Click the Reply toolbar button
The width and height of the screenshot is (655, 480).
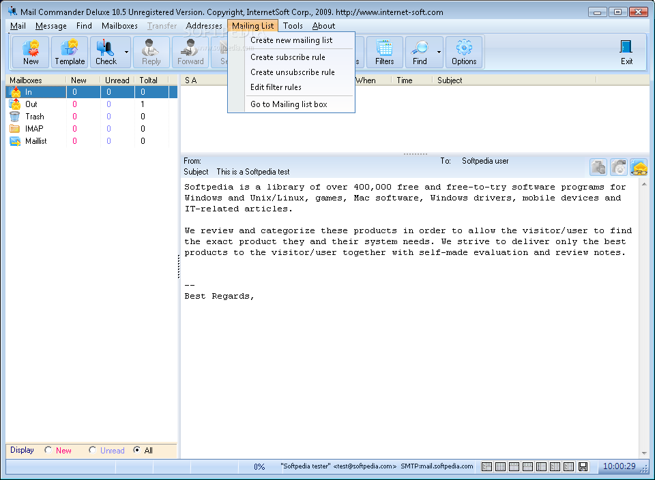(151, 52)
